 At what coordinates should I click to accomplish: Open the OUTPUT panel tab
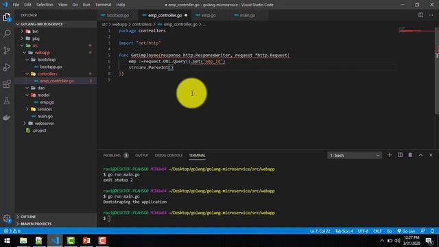tap(142, 156)
